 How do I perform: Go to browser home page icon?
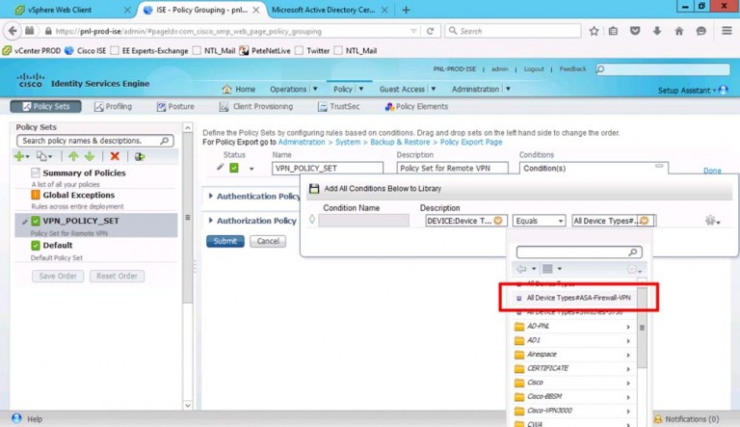[x=678, y=31]
